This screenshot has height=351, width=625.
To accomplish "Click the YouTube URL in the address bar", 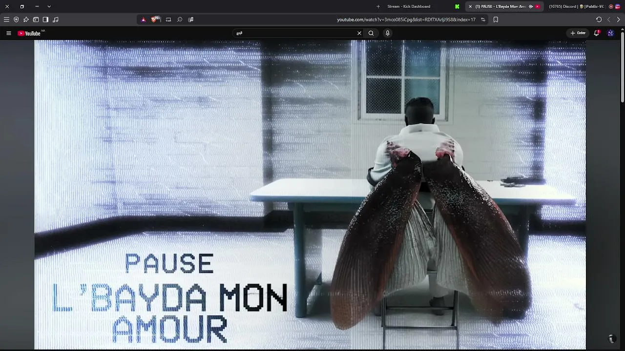I will (406, 19).
